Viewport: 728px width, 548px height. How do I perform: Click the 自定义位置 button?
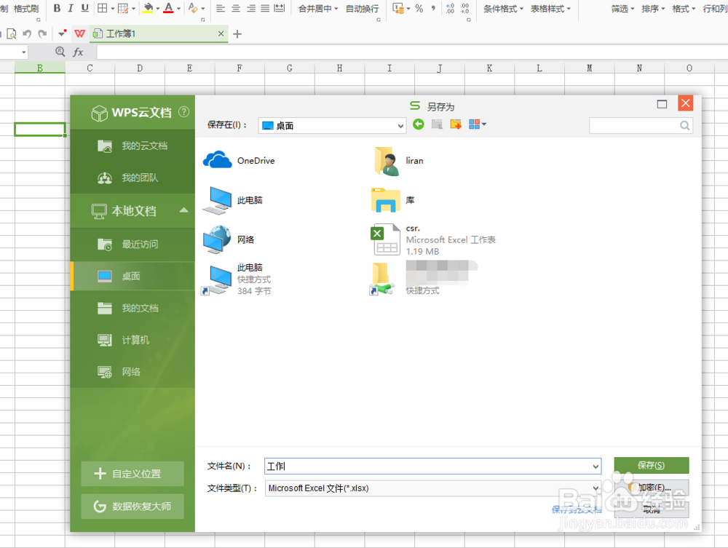pos(132,474)
